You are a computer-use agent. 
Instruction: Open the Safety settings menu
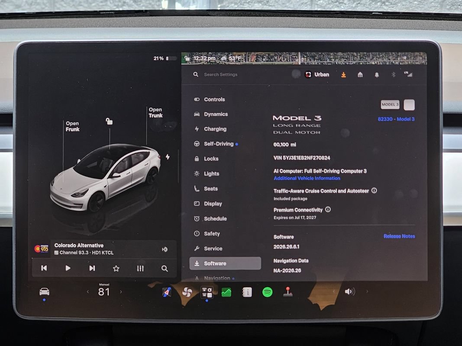click(207, 234)
